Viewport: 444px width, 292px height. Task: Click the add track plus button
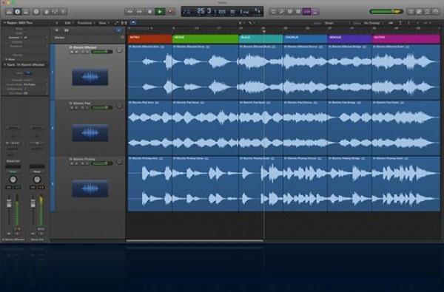(x=57, y=30)
